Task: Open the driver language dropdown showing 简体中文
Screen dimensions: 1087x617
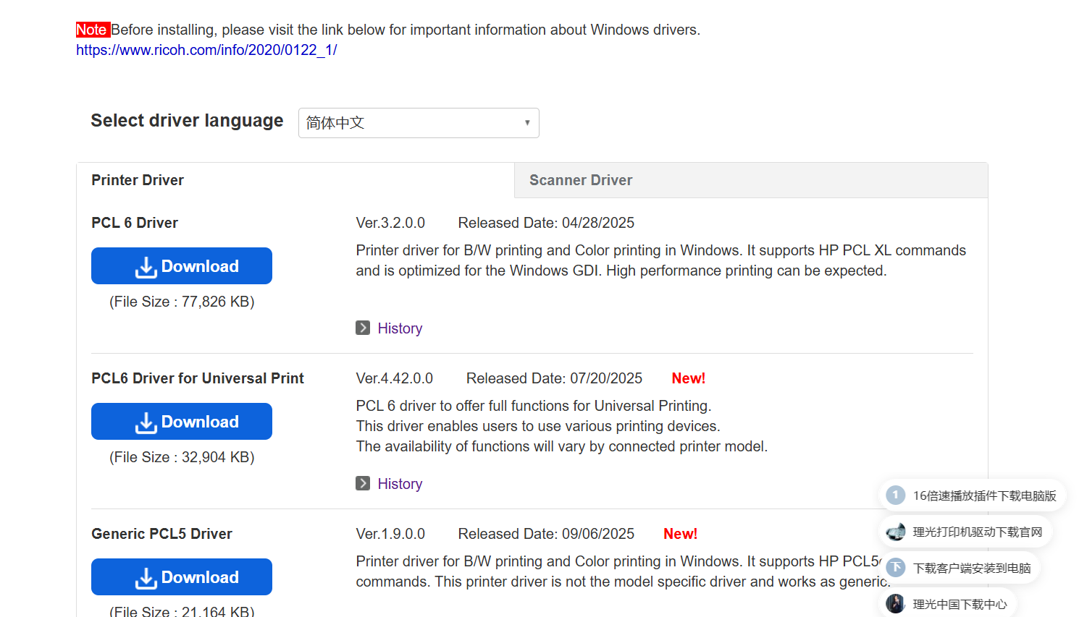Action: click(x=419, y=123)
